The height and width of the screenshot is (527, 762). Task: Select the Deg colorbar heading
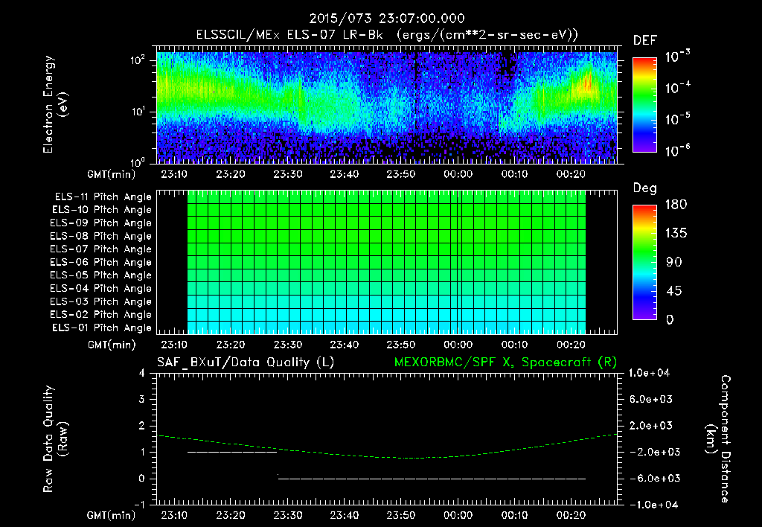point(645,188)
